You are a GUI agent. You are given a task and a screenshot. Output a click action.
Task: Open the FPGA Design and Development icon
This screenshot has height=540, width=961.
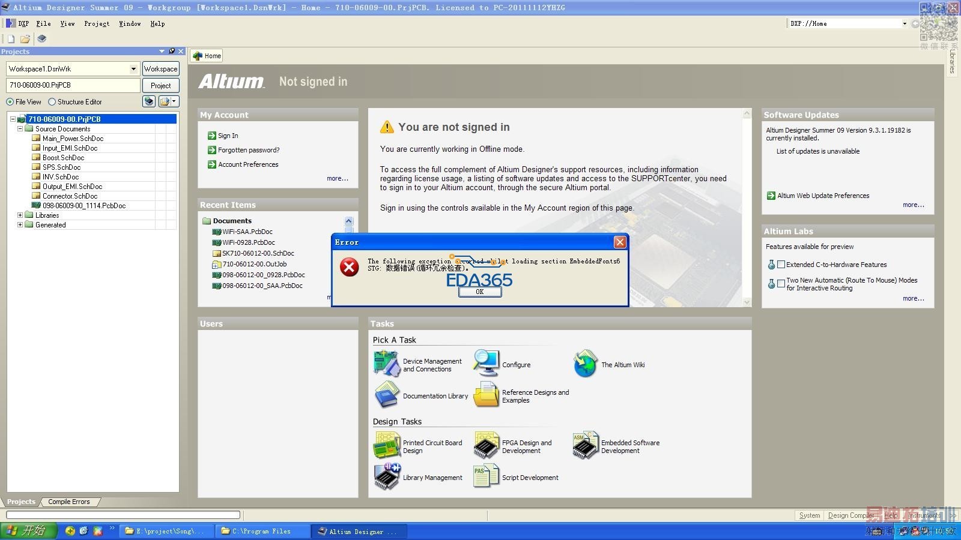coord(486,446)
